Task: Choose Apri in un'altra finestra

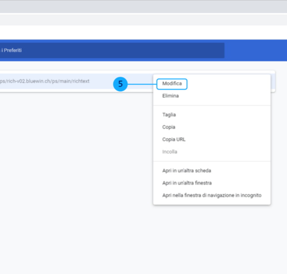Action: tap(187, 183)
